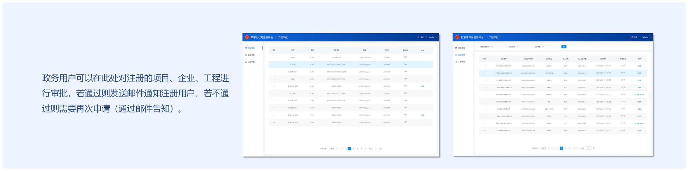Click the blue 查询 search button
Screen dimensions: 688x171
point(564,47)
